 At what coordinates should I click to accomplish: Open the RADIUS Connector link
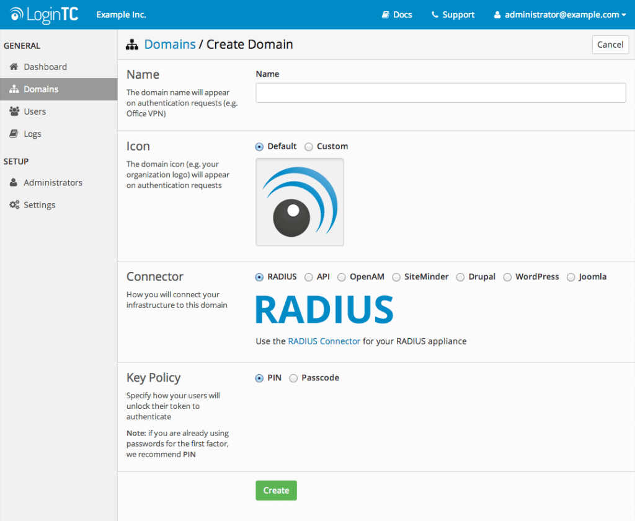point(324,341)
